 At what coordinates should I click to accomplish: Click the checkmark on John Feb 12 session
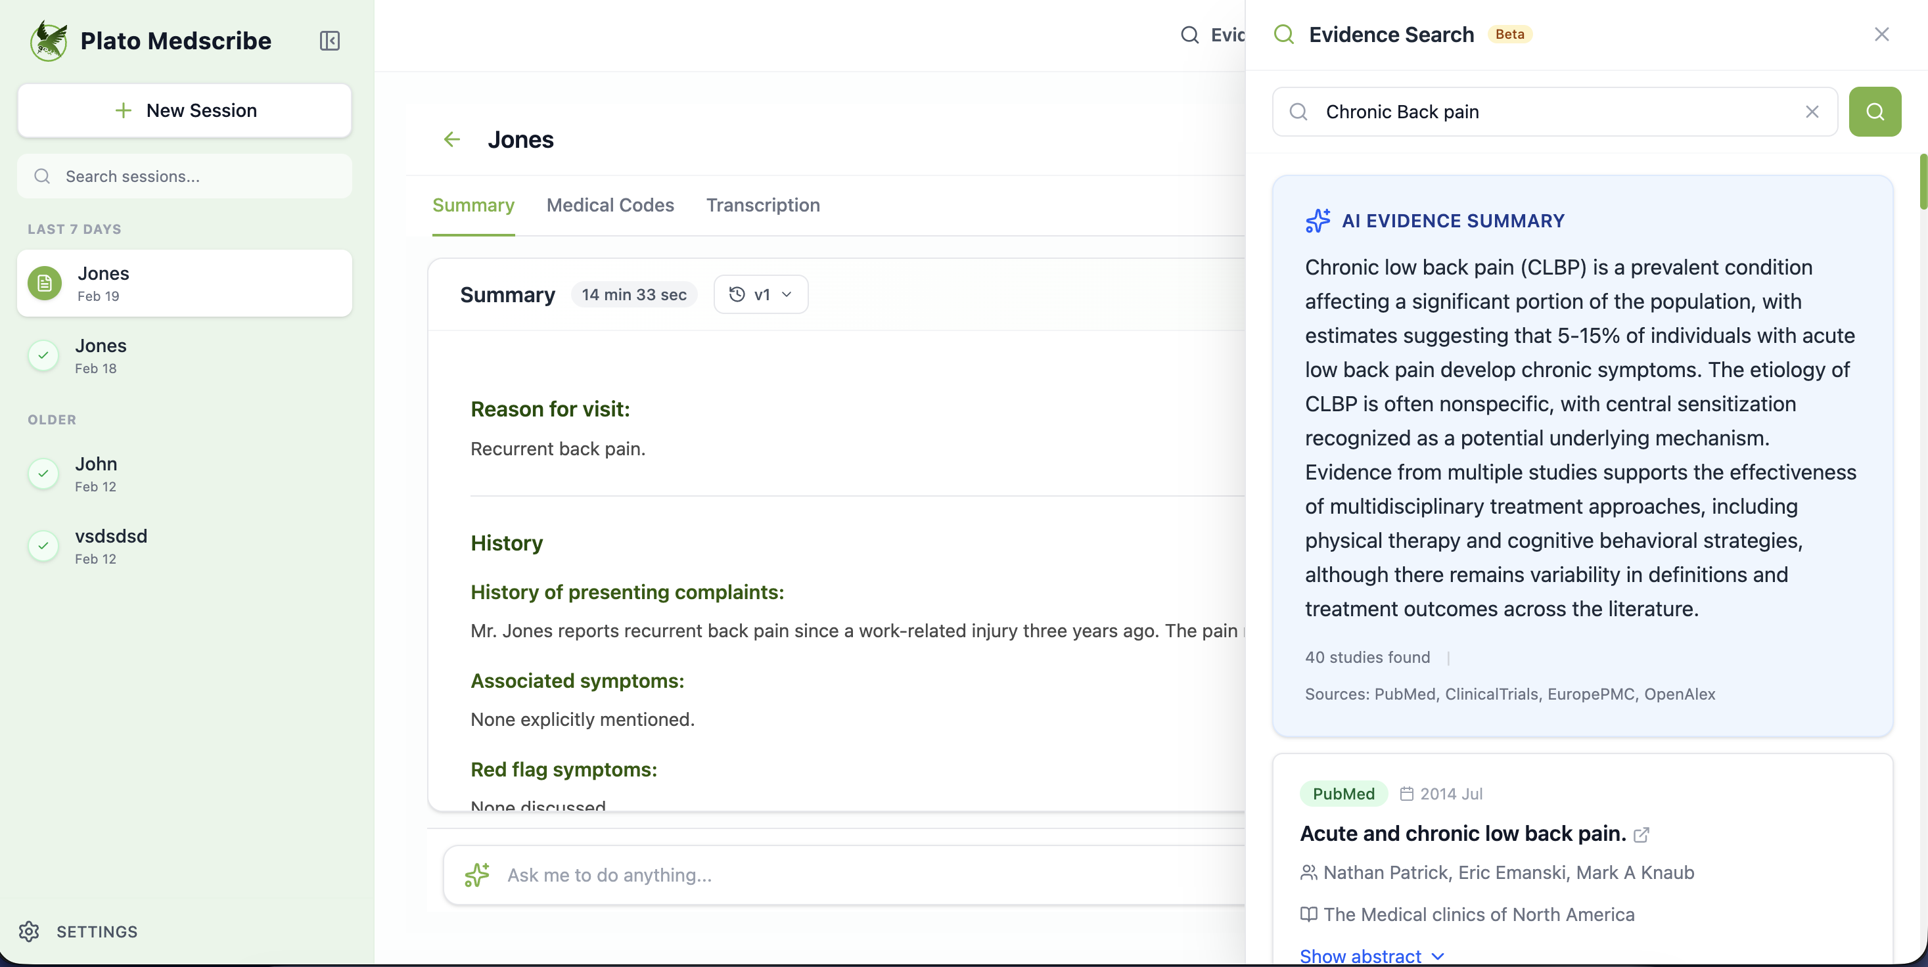coord(43,474)
